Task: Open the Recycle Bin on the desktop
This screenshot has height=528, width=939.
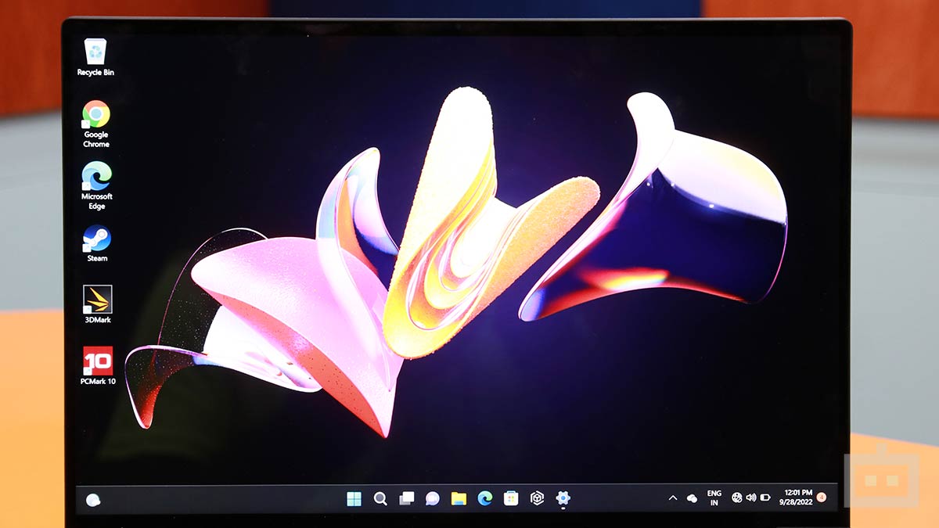Action: pos(95,53)
